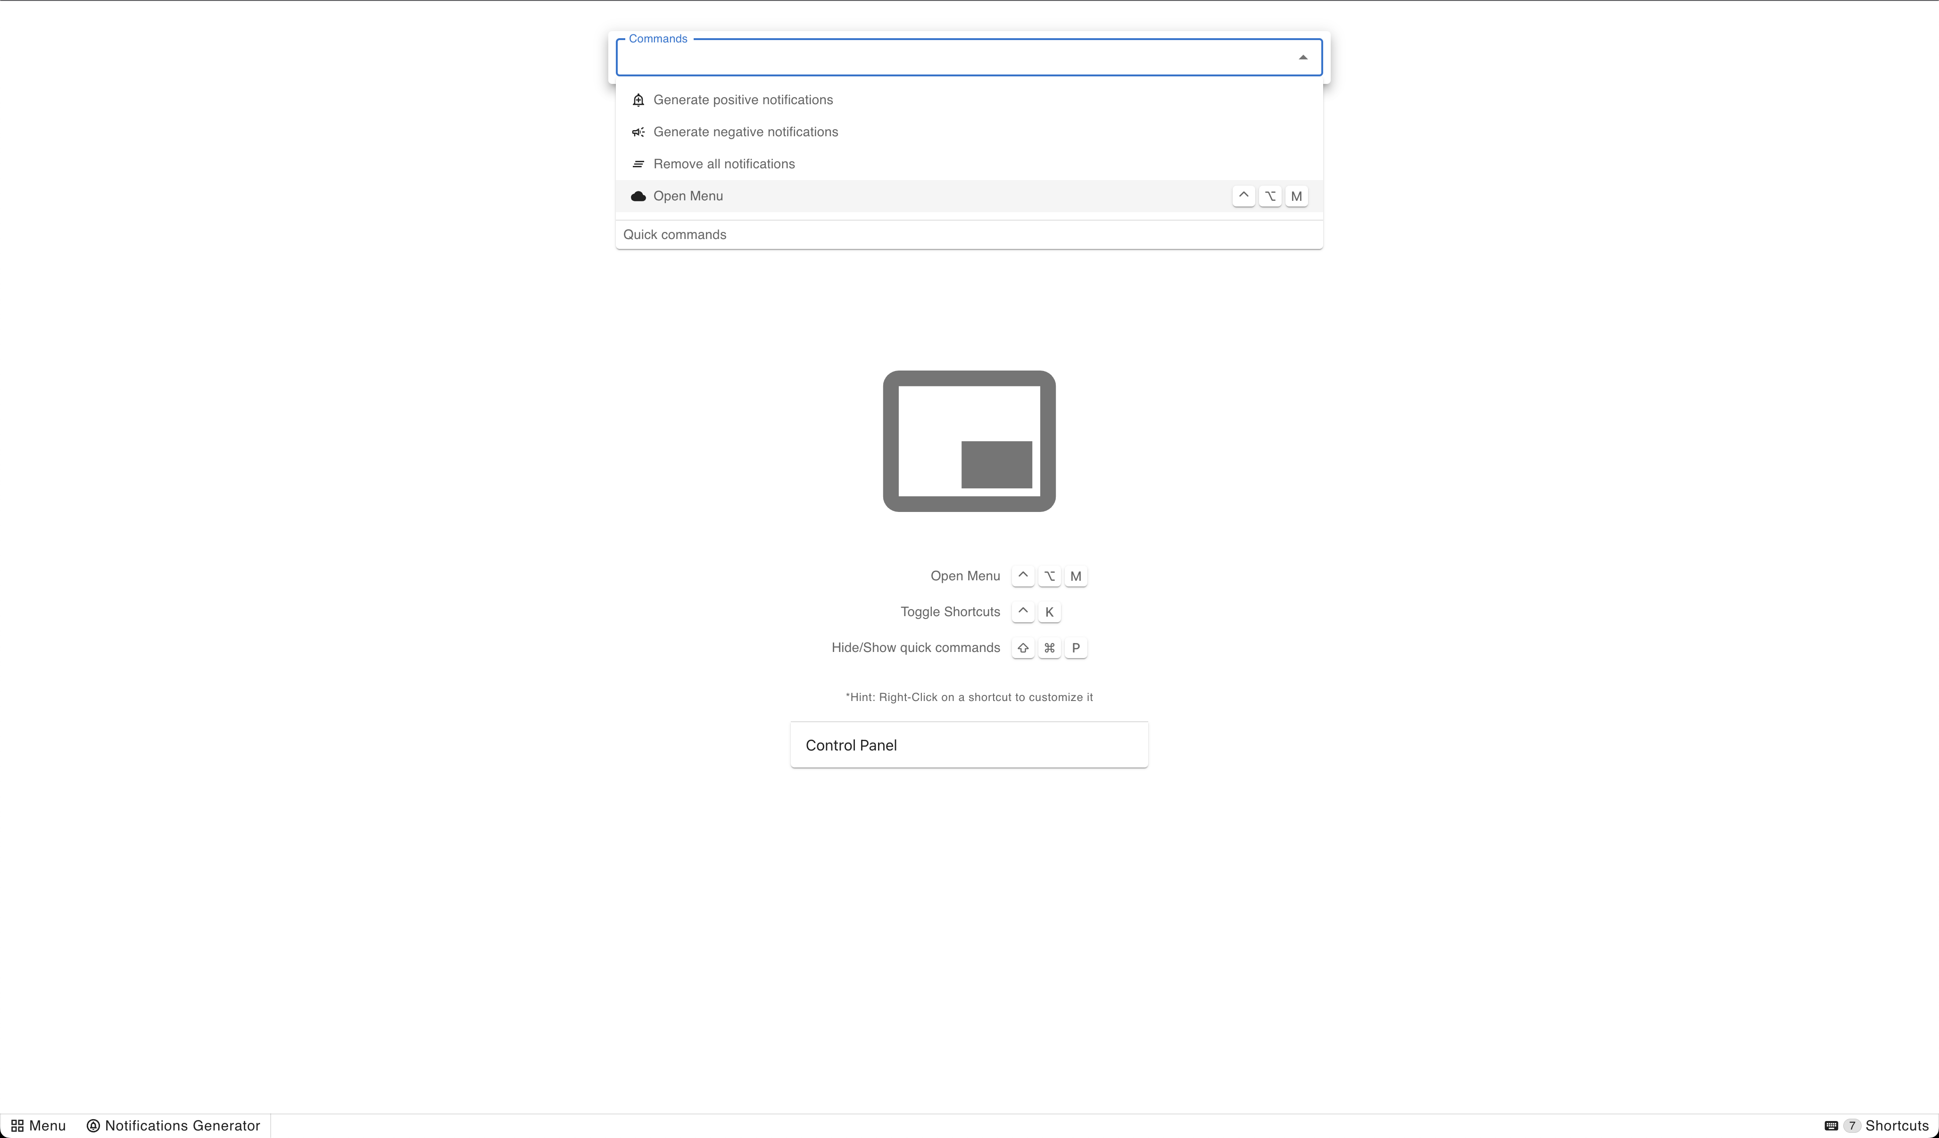Open Notifications Generator in status bar

pyautogui.click(x=174, y=1126)
